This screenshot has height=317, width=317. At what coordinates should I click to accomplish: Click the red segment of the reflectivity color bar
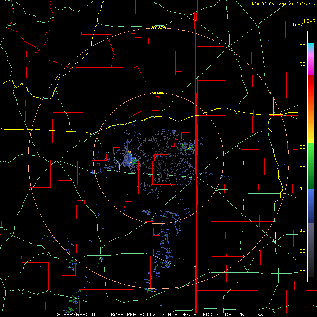[x=311, y=85]
